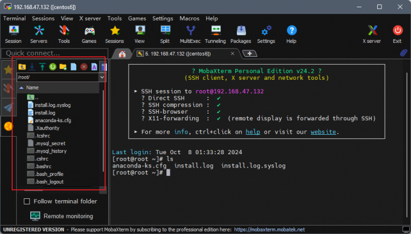Click Remote monitoring button
This screenshot has width=411, height=234.
[x=62, y=216]
